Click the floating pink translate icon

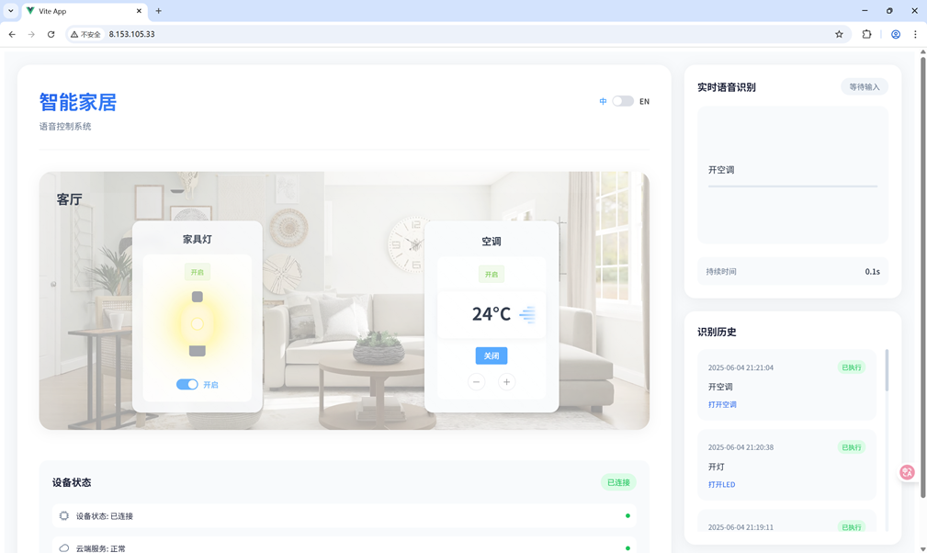click(907, 472)
